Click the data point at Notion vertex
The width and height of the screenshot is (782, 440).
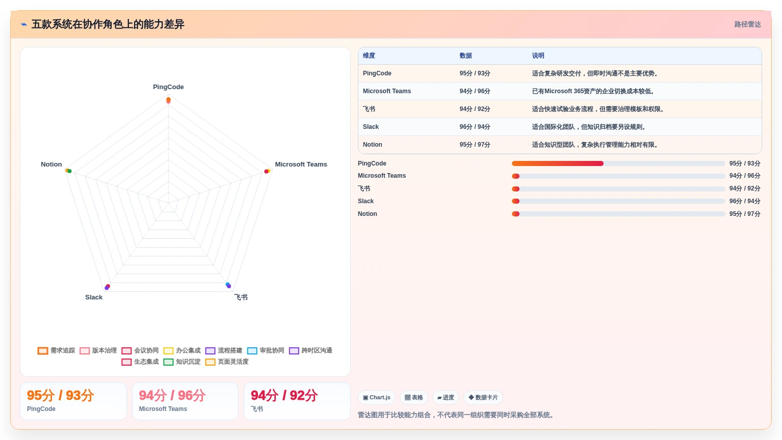coord(68,171)
